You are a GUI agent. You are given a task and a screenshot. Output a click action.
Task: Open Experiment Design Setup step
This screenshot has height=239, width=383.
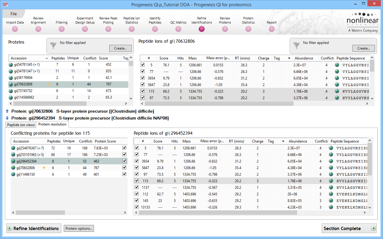click(85, 29)
